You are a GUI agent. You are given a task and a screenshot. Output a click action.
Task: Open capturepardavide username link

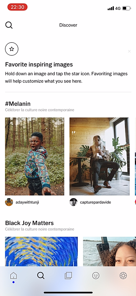[96, 202]
